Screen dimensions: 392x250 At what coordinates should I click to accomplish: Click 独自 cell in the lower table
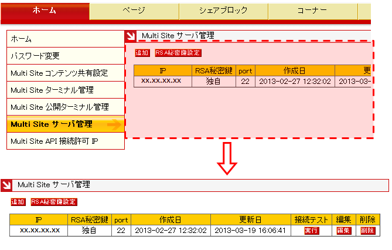(x=90, y=231)
